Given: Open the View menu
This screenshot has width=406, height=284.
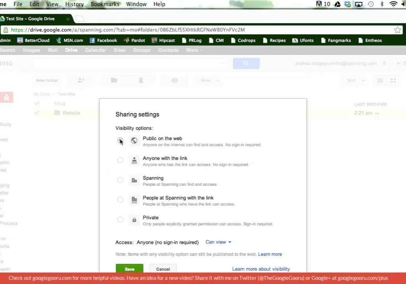Looking at the screenshot, I should (52, 4).
